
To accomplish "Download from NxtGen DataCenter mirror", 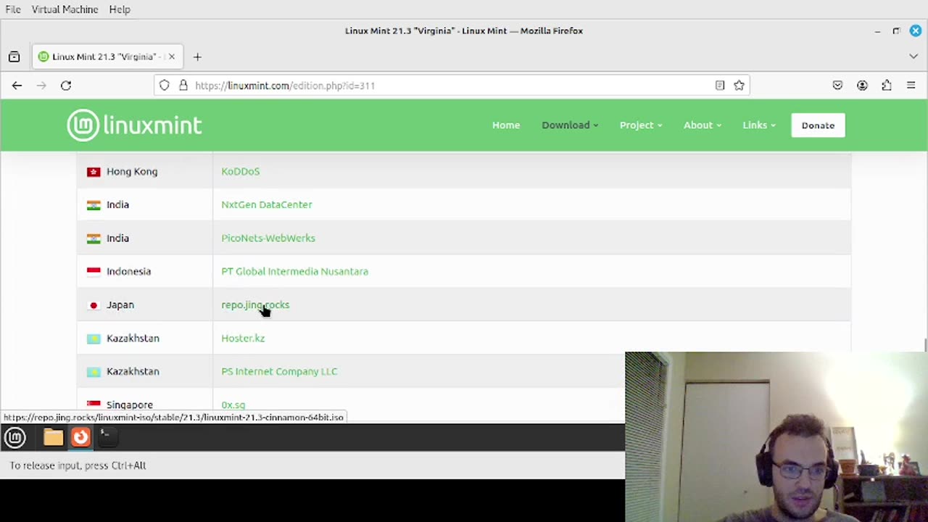I will 267,204.
